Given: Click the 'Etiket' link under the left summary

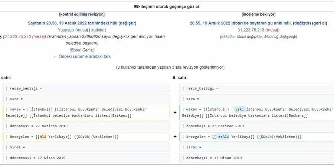Looking at the screenshot, I should tap(75, 50).
